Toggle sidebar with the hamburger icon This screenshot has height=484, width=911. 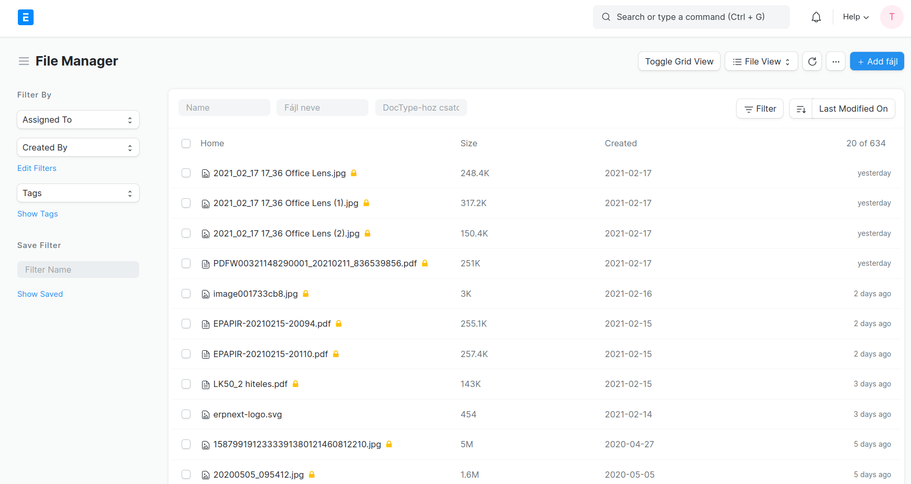(x=24, y=61)
